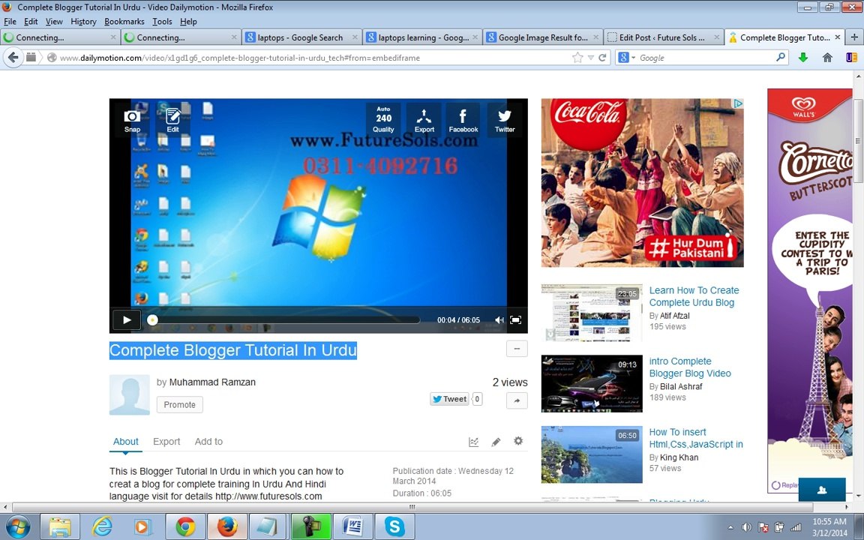Open Bilal Ashraf channel link
864x540 pixels.
tap(681, 386)
